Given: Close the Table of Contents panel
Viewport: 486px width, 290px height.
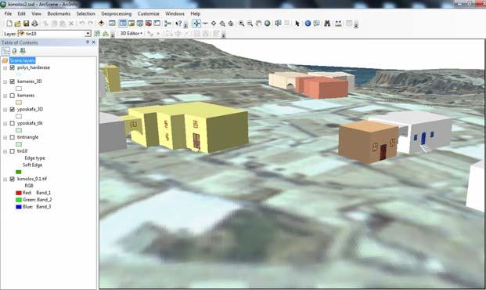Looking at the screenshot, I should tap(94, 42).
